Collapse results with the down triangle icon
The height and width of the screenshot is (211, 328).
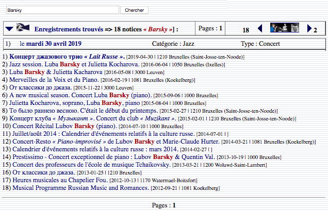tap(9, 29)
